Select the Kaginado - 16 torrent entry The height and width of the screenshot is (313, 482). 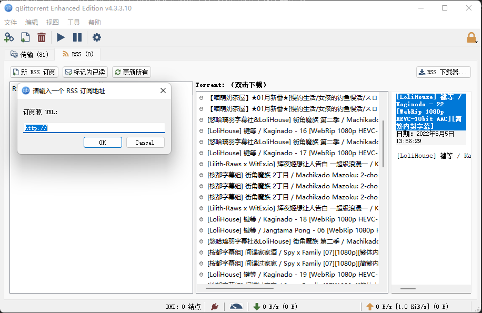288,131
